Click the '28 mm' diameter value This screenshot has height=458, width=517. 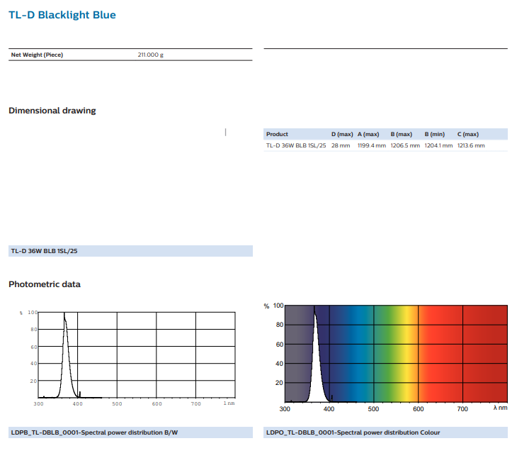tap(341, 145)
